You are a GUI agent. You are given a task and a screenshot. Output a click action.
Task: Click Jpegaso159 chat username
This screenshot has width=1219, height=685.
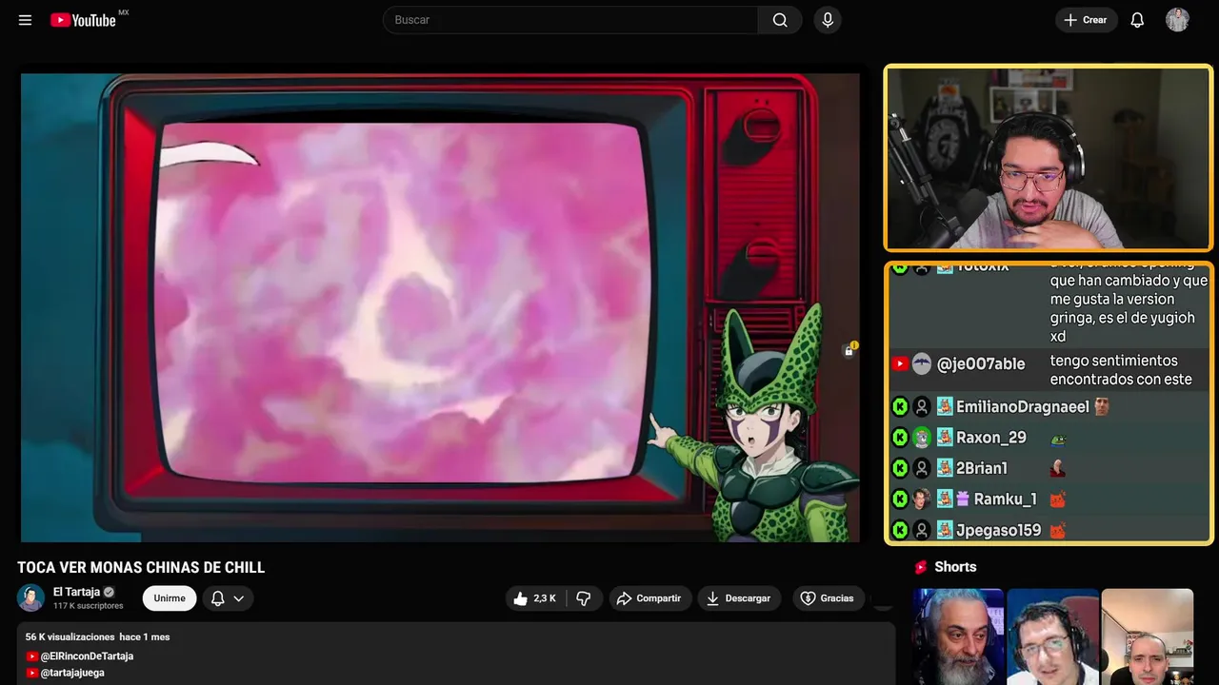coord(998,530)
